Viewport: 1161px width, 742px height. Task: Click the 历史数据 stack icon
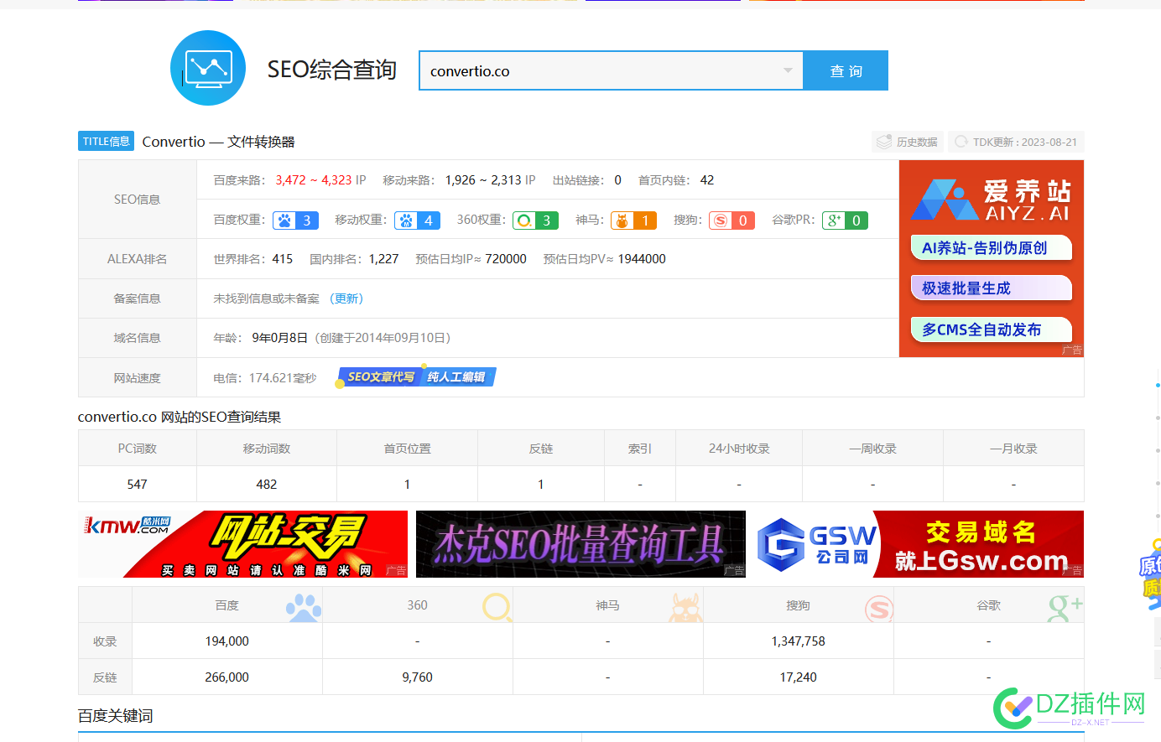click(x=884, y=142)
